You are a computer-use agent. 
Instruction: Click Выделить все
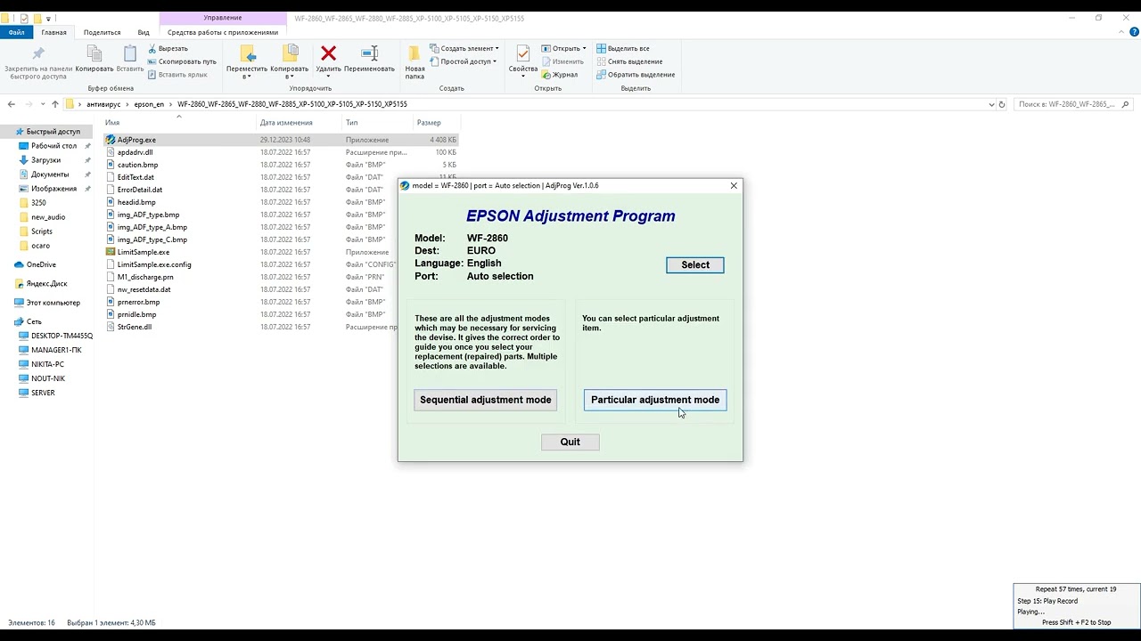(x=623, y=48)
